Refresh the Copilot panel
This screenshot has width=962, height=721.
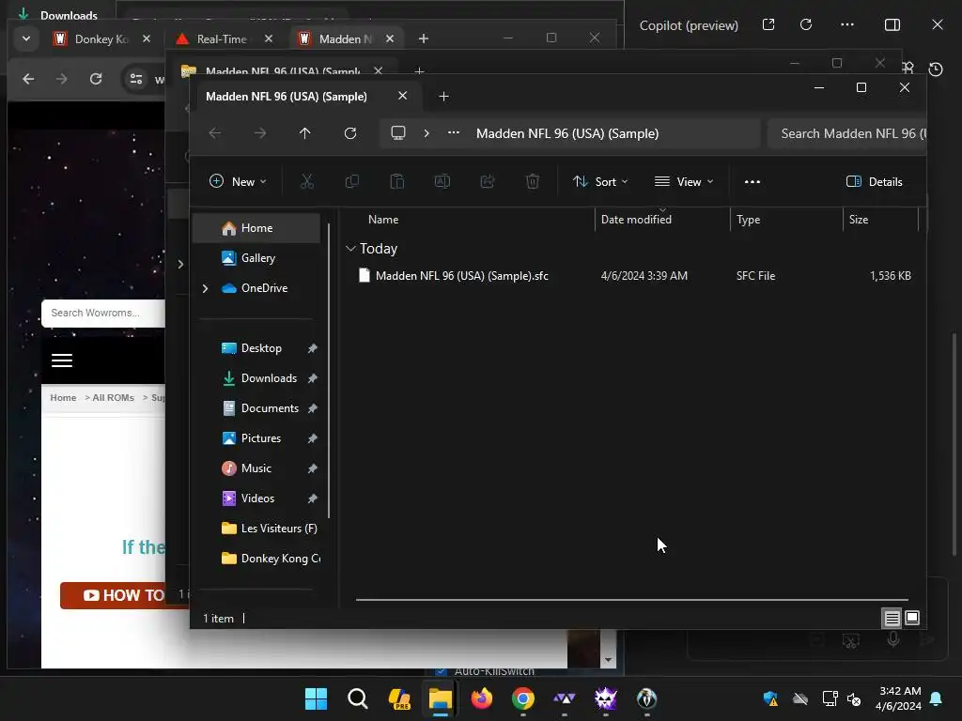tap(806, 24)
